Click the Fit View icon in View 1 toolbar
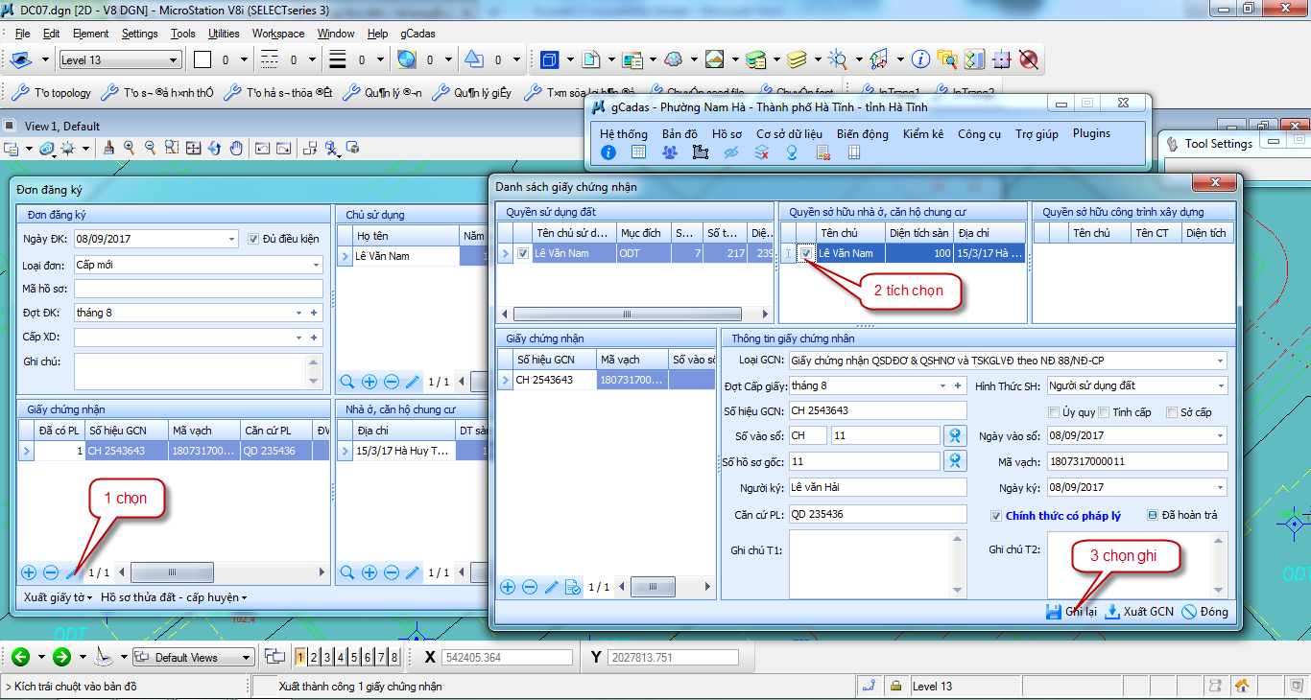This screenshot has width=1311, height=700. click(193, 149)
